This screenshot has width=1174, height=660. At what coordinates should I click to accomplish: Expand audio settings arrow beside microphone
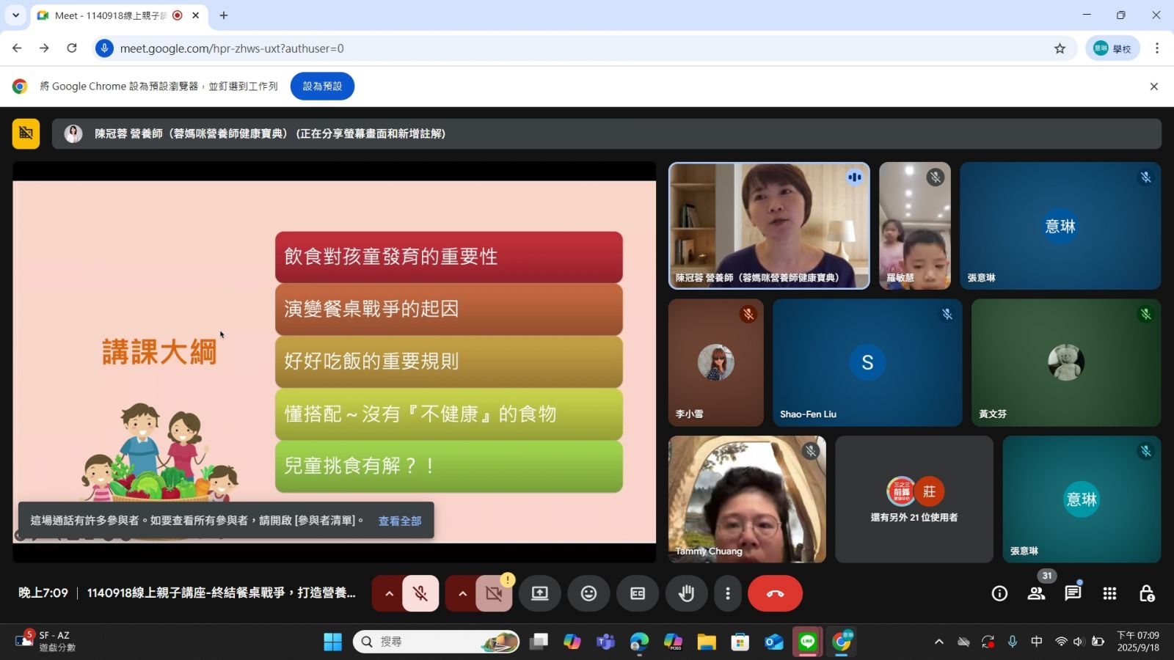[x=389, y=593]
